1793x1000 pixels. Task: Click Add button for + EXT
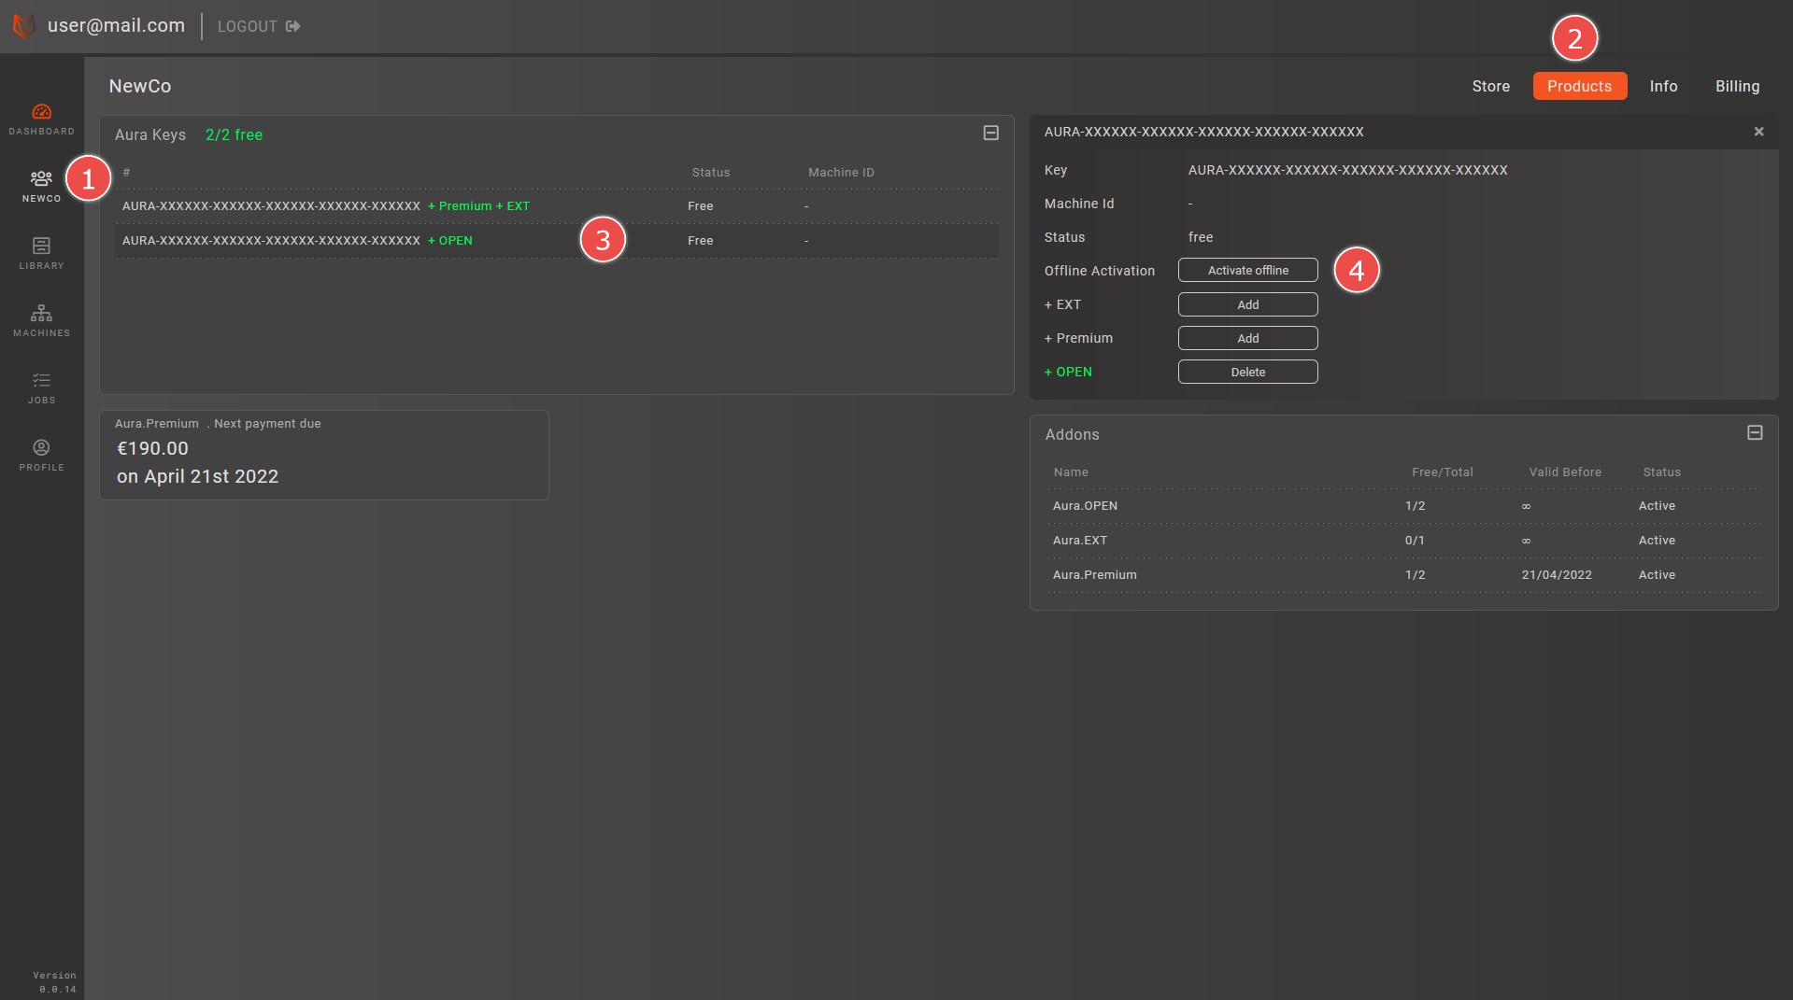point(1247,304)
